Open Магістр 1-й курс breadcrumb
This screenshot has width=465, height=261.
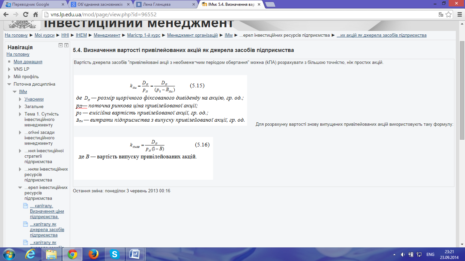144,35
